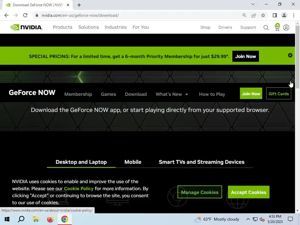Click Manage Cookies
This screenshot has width=300, height=225.
coord(200,192)
